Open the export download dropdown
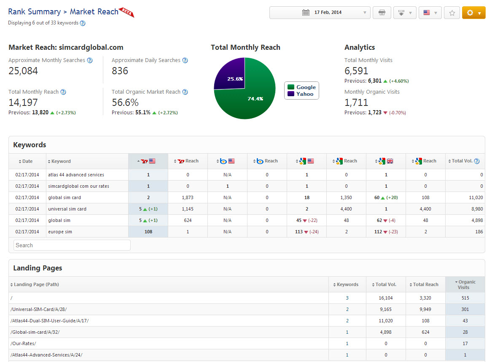This screenshot has height=362, width=492. (405, 13)
